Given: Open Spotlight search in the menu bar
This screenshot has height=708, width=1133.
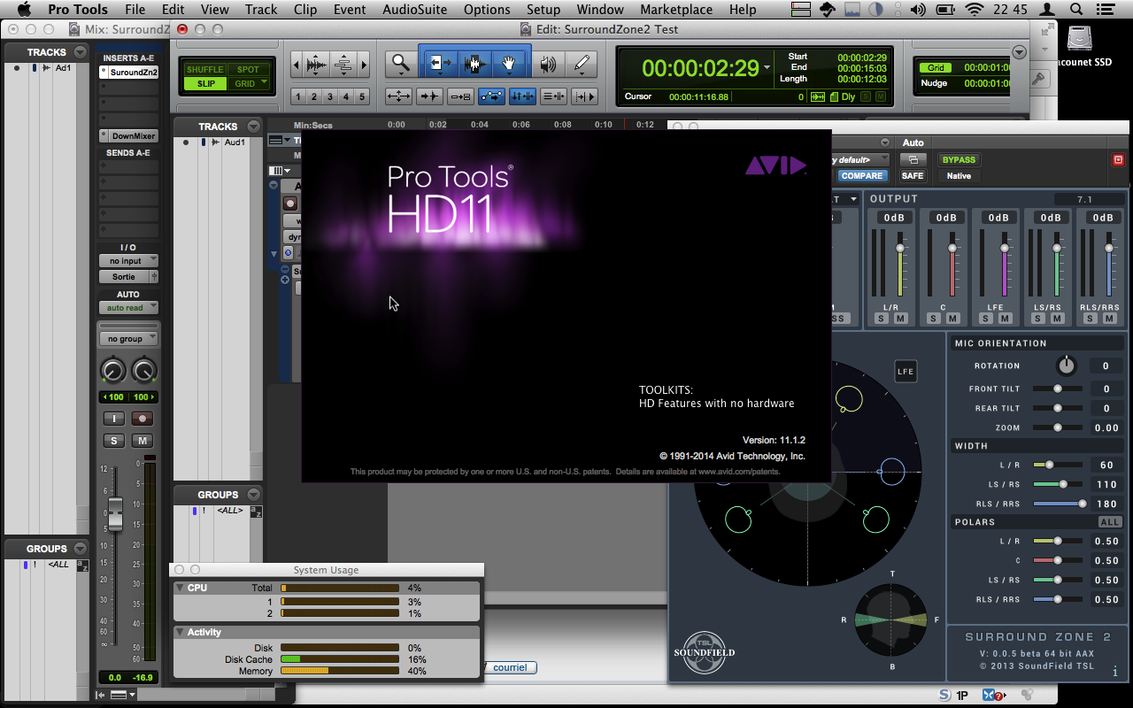Looking at the screenshot, I should pos(1077,10).
